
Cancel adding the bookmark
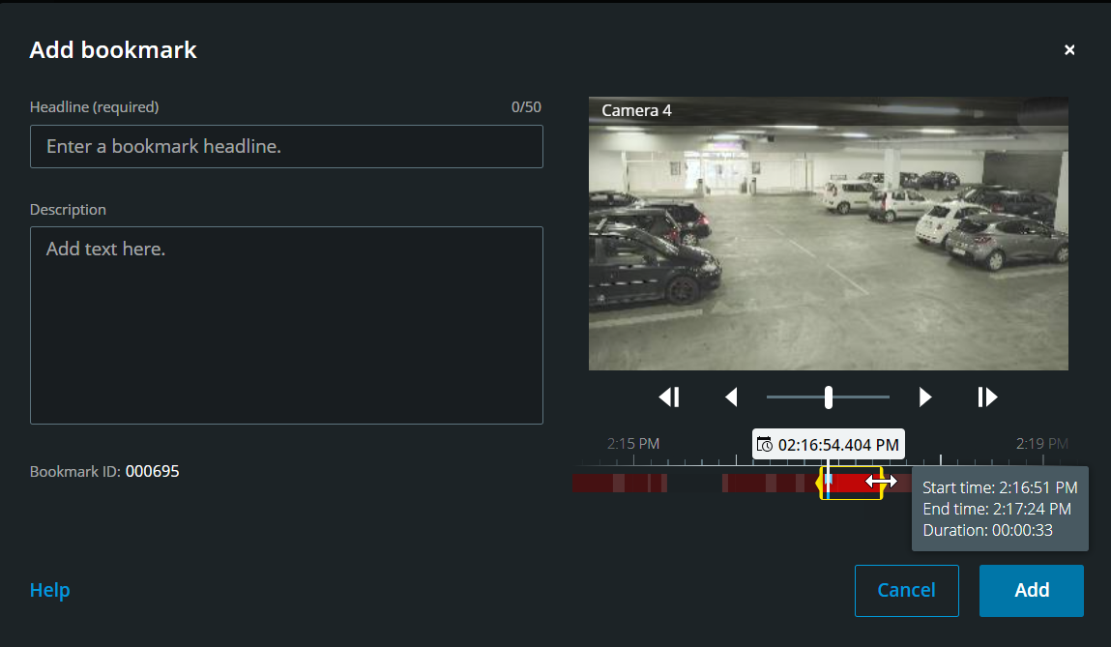pyautogui.click(x=906, y=590)
